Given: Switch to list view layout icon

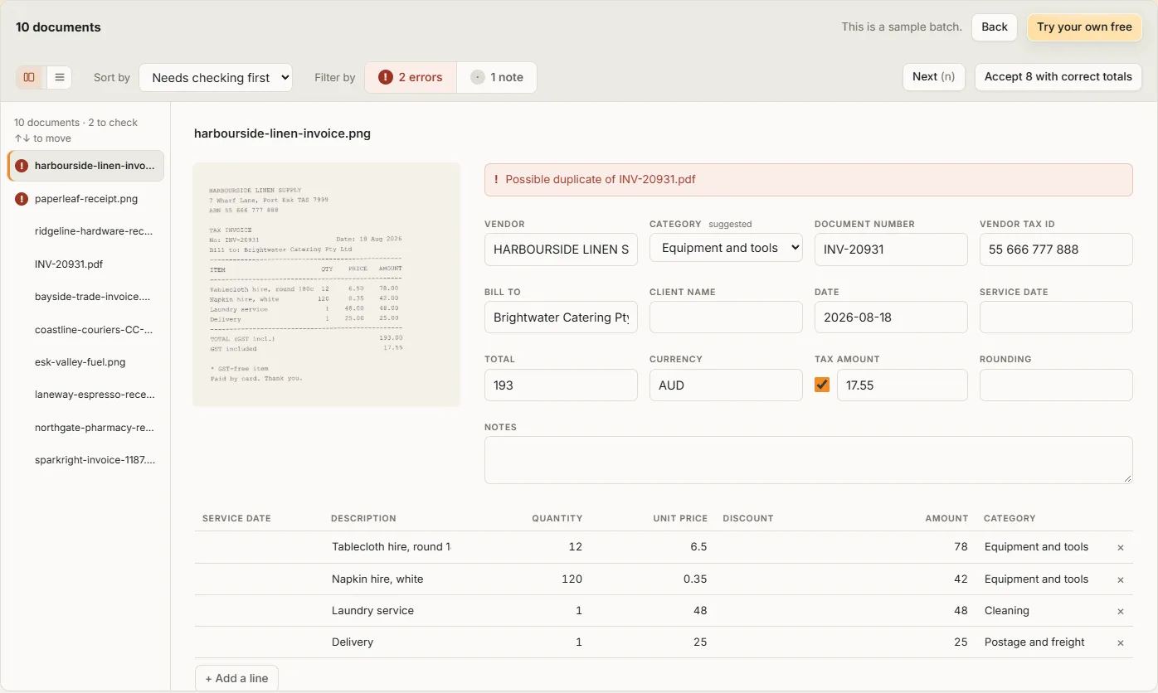Looking at the screenshot, I should tap(60, 77).
